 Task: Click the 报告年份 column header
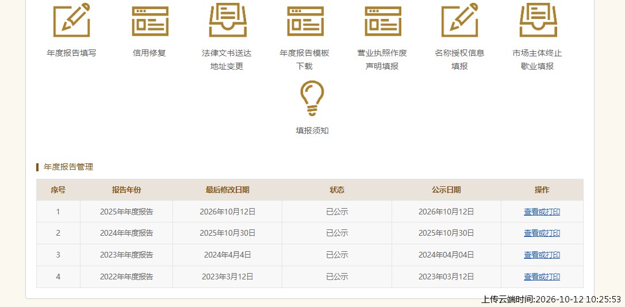[x=126, y=190]
